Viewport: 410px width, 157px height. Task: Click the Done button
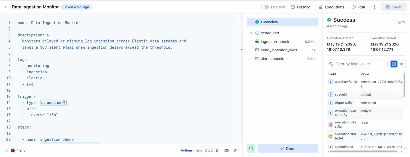coord(288,149)
